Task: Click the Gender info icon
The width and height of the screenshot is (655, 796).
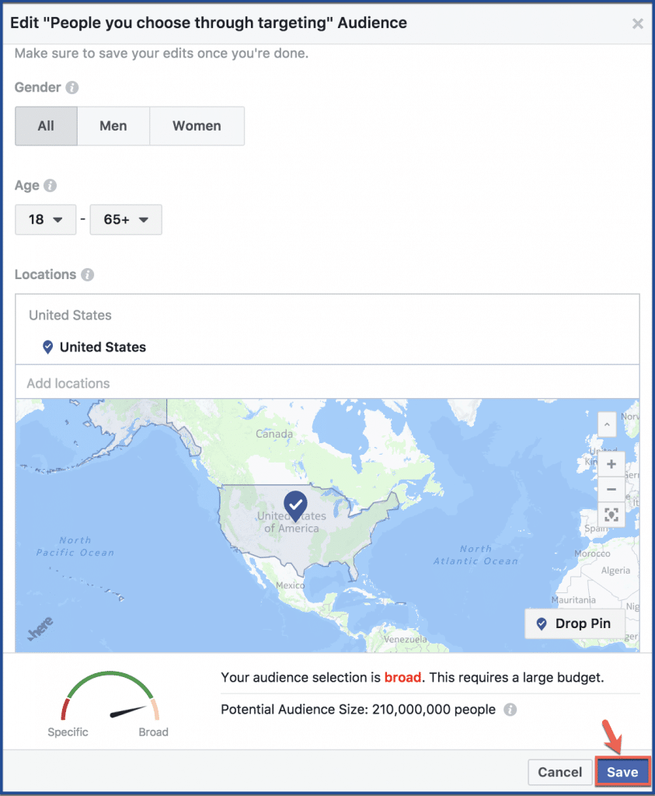Action: [72, 88]
